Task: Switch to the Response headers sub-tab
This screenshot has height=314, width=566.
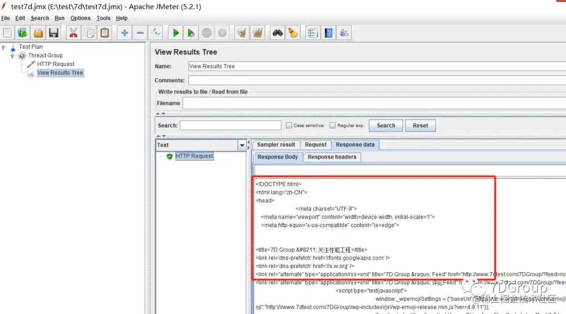Action: (332, 157)
